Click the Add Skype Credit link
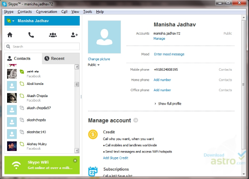This screenshot has height=179, width=249. (x=116, y=158)
